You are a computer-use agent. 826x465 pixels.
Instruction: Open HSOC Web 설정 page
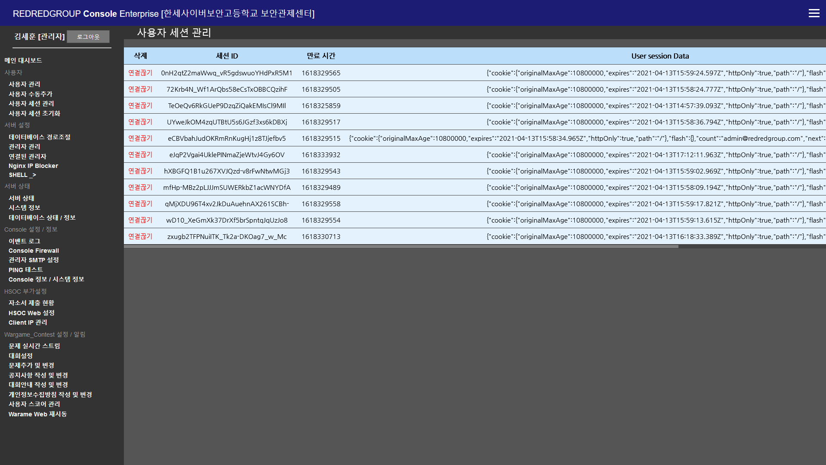(x=31, y=313)
